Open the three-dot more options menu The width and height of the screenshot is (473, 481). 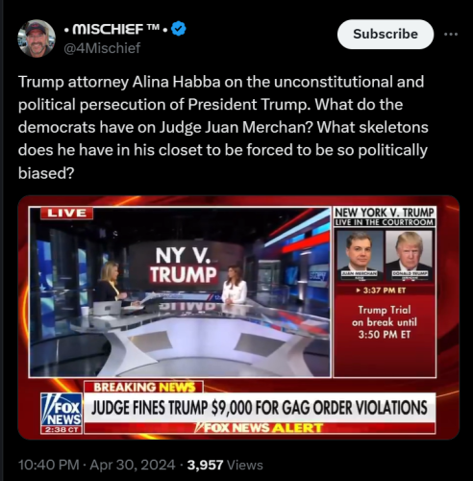(x=451, y=34)
